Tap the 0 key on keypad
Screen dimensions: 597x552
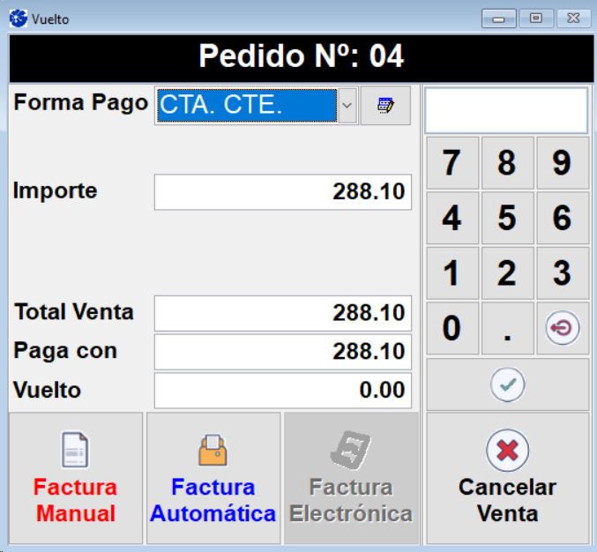[451, 328]
